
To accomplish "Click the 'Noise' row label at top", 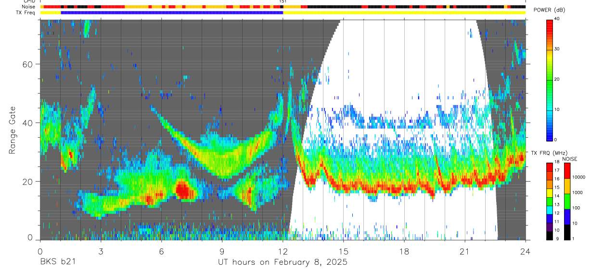I will (x=28, y=7).
